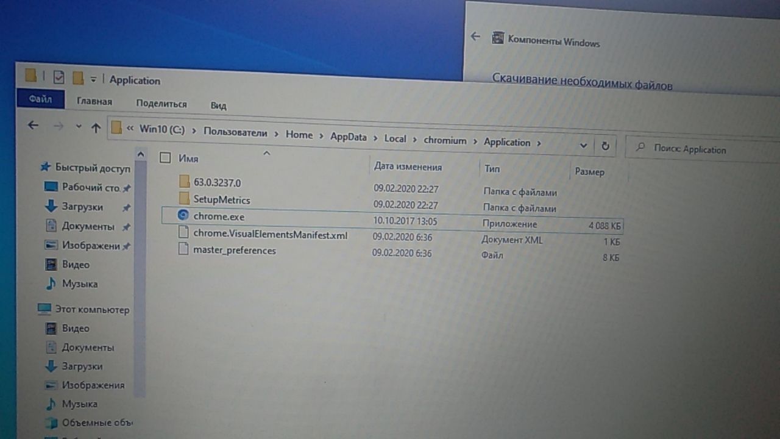The image size is (780, 439).
Task: Click the folder icon at the title bar's start
Action: (30, 76)
